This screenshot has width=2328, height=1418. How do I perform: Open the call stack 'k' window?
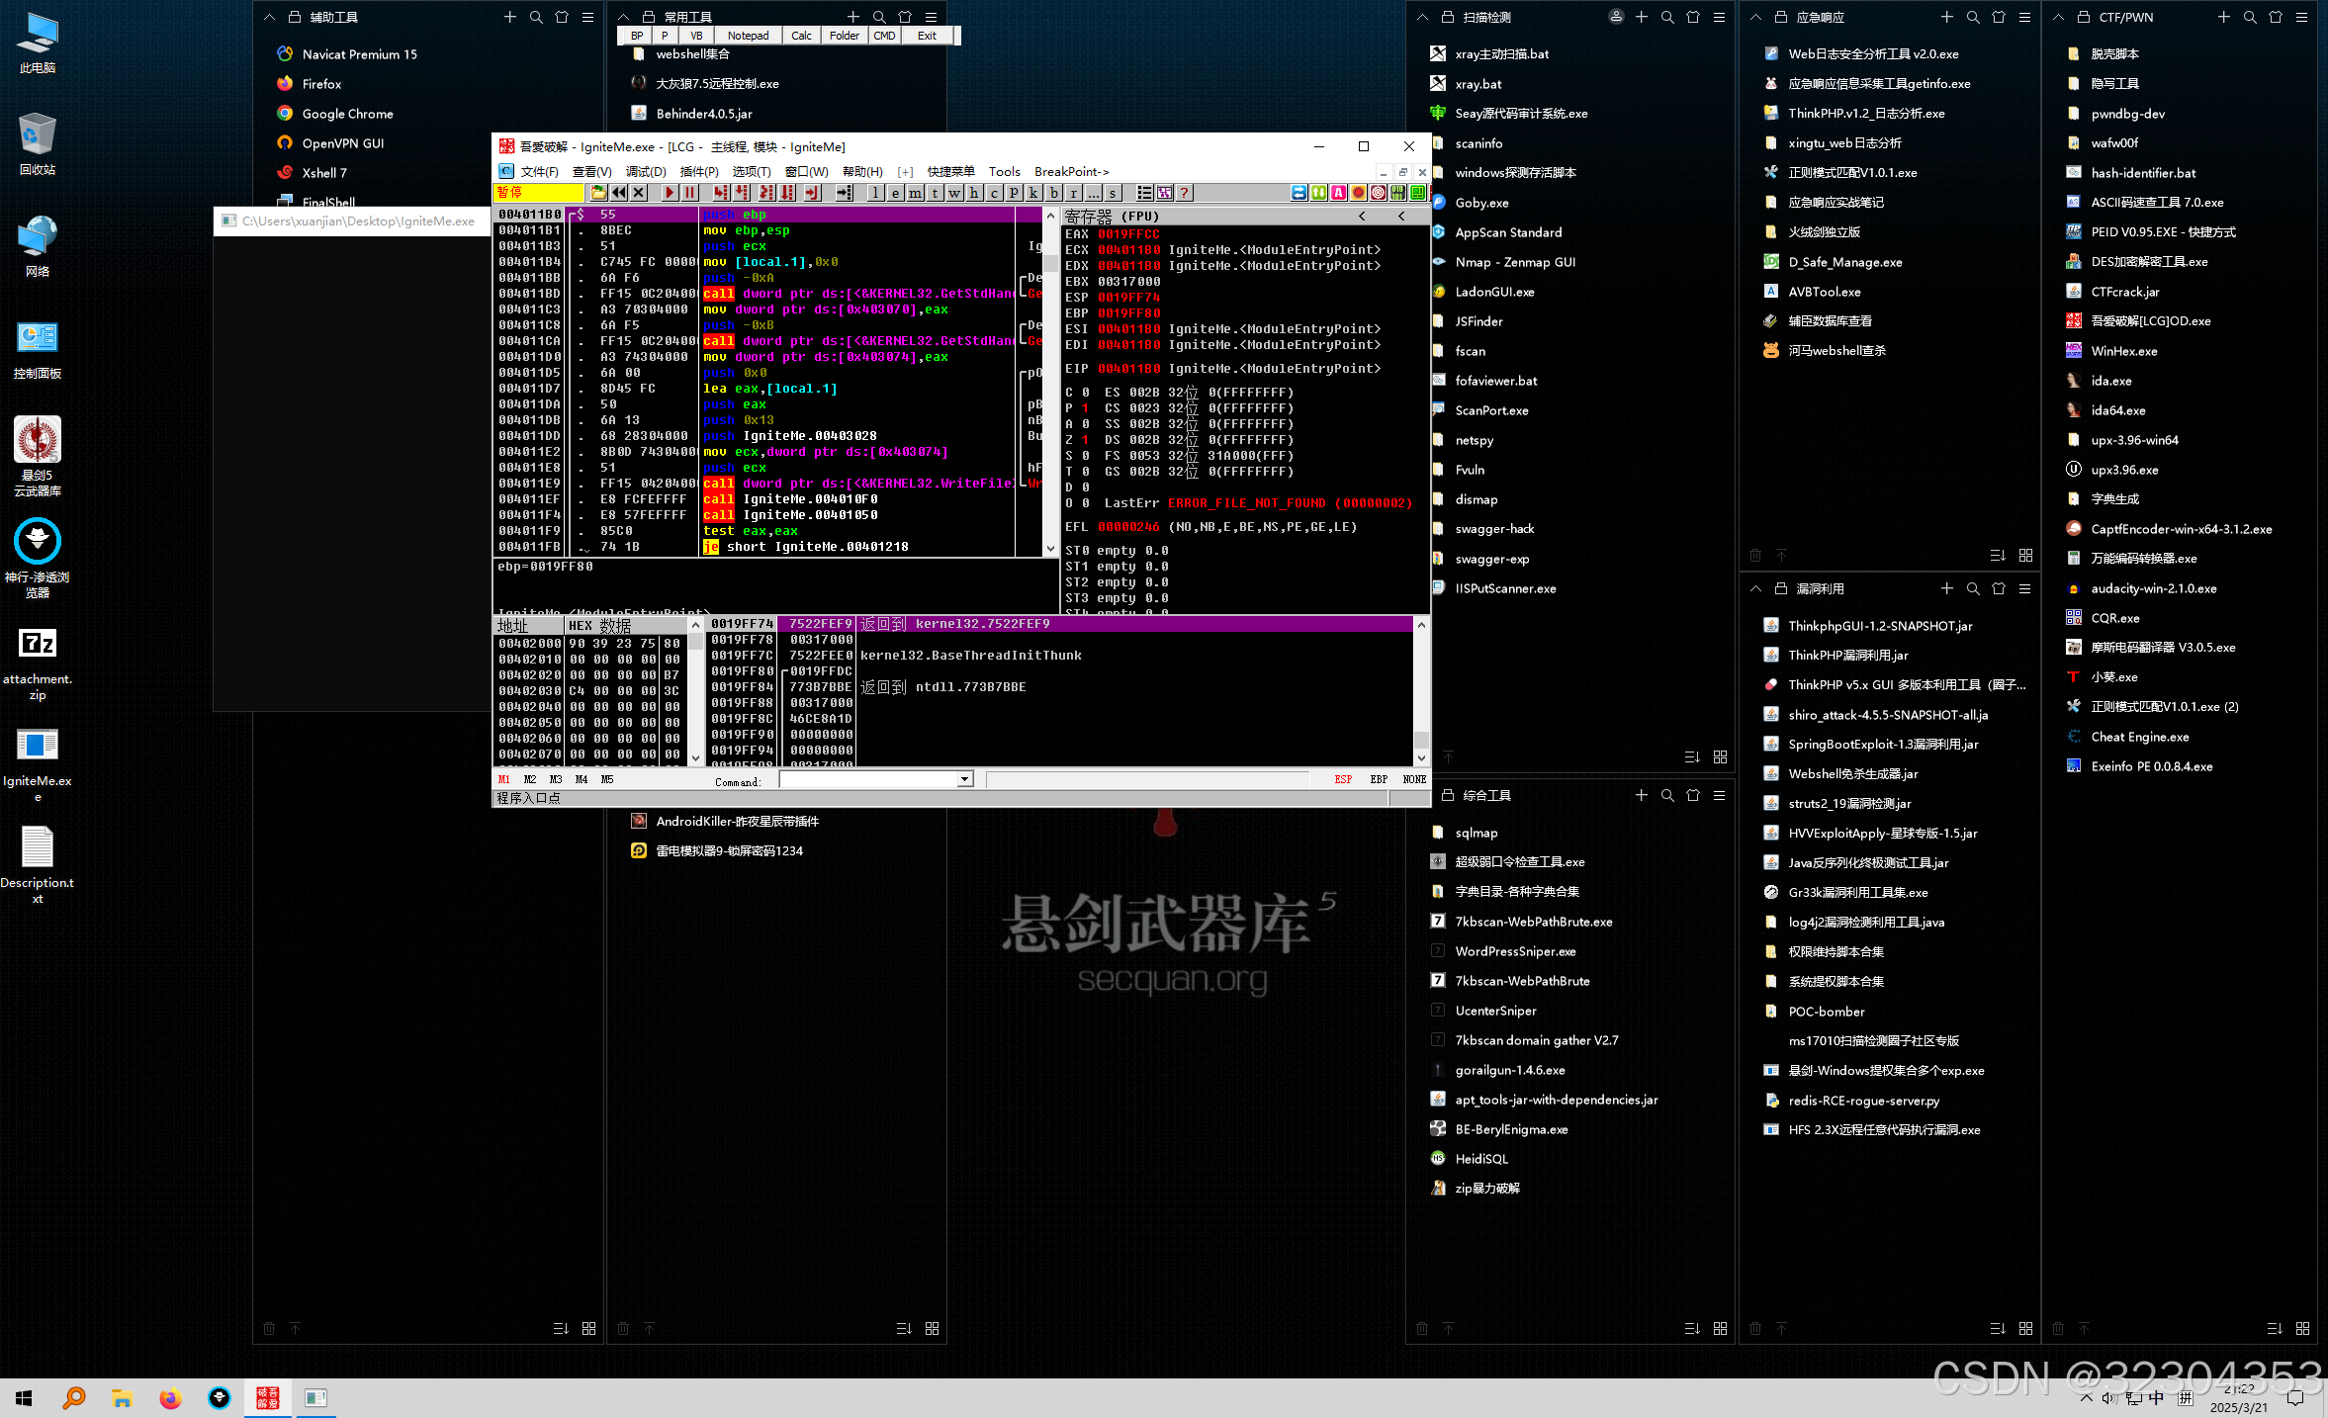tap(1033, 193)
